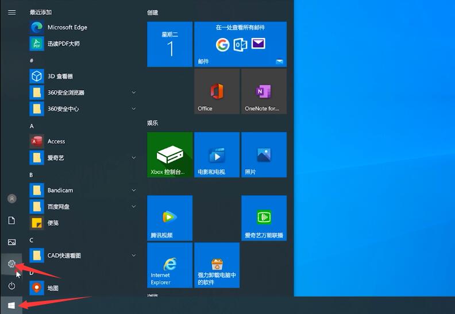Click the C letter header
Screen dimensions: 455x314
click(x=32, y=240)
